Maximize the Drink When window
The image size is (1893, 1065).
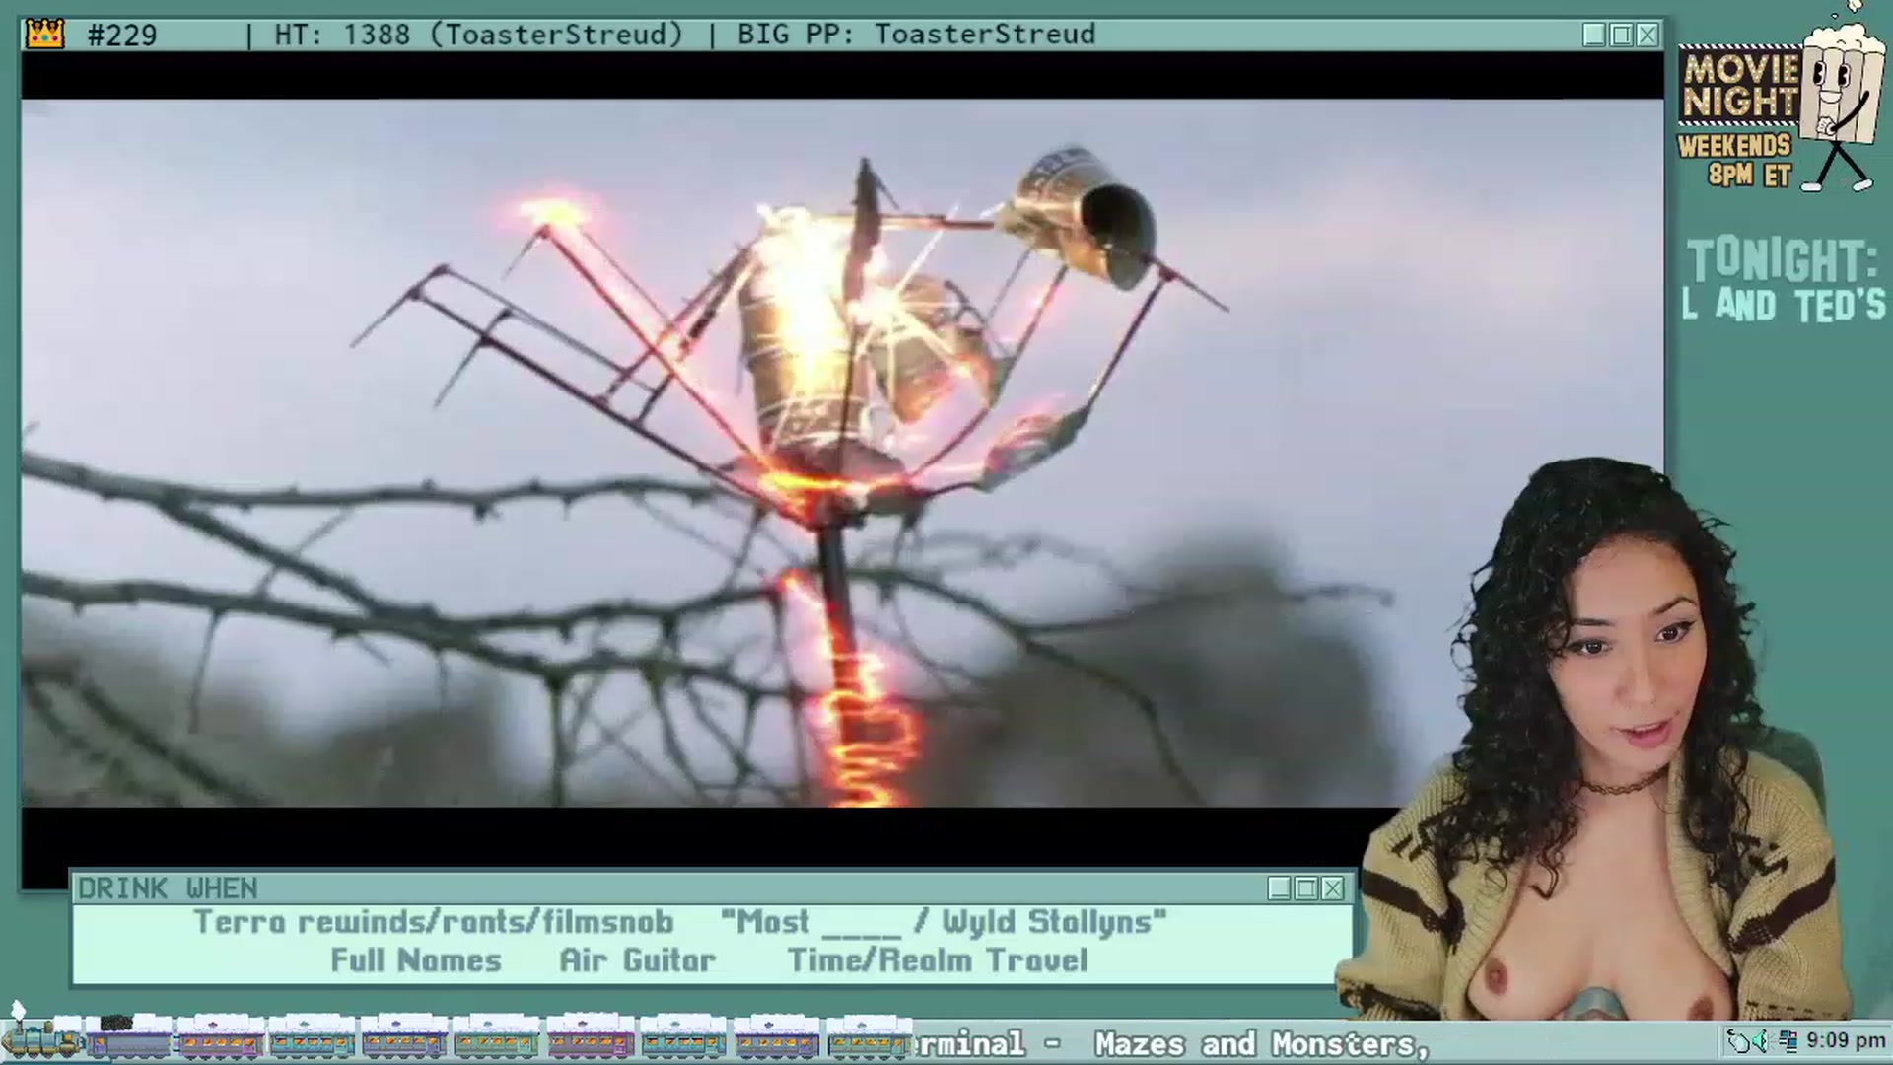[x=1306, y=888]
